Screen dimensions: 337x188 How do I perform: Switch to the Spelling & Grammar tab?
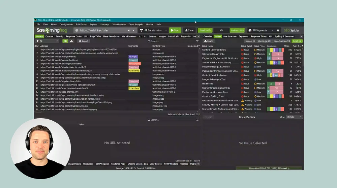(284, 36)
